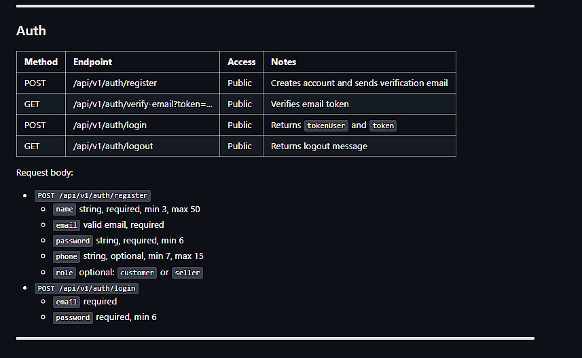Select the 'POST /api/v1/auth/register' code bullet
The width and height of the screenshot is (582, 358).
[x=92, y=196]
